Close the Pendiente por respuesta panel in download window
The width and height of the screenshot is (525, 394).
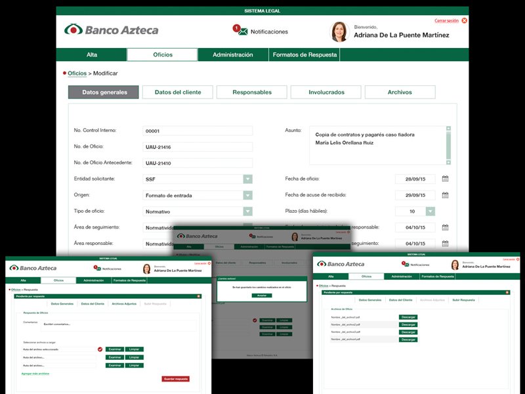[x=507, y=292]
